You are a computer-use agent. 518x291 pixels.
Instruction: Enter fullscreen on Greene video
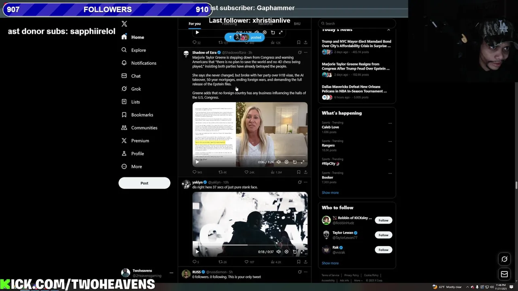pos(302,162)
